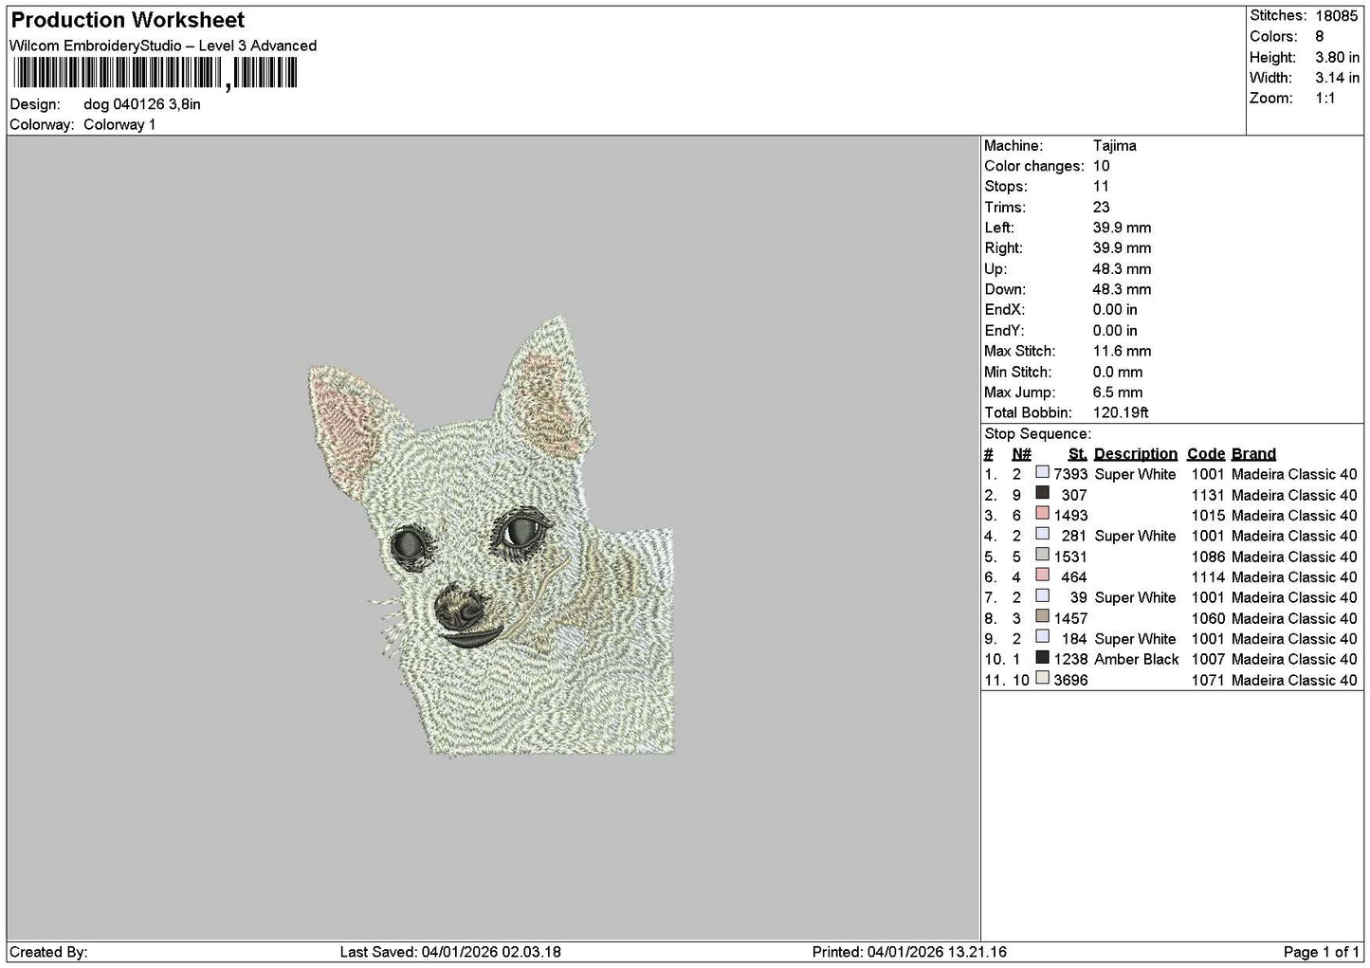Select the Max Stitch value 11.6 mm
The image size is (1370, 968).
(1122, 351)
